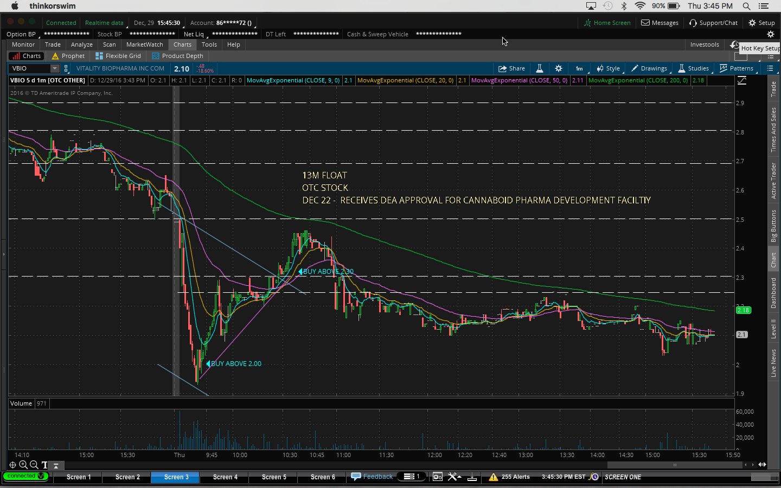781x488 pixels.
Task: Share the VBIO chart
Action: [x=511, y=68]
